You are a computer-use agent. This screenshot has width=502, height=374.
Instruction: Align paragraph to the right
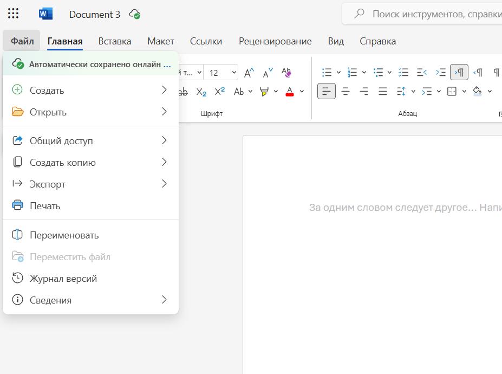click(364, 92)
